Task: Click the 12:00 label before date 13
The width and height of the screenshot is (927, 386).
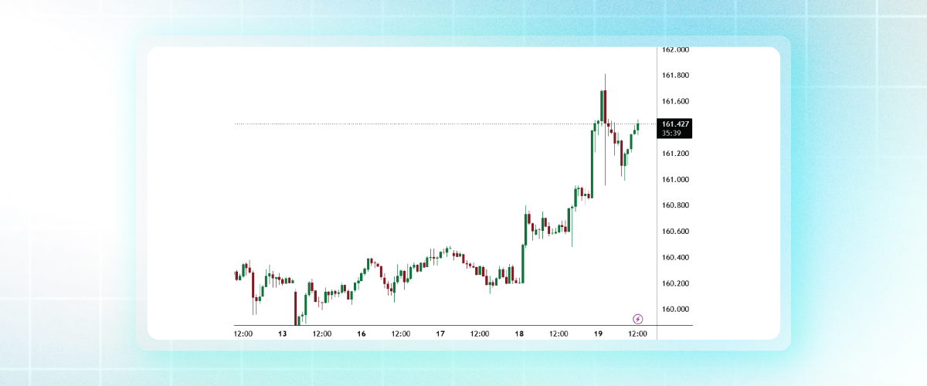Action: click(x=243, y=334)
